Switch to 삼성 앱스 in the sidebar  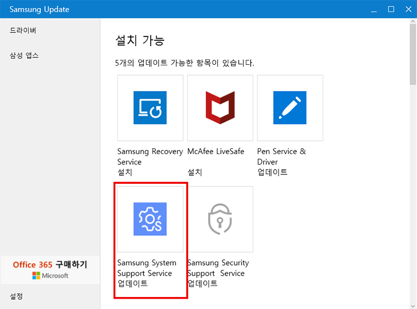24,55
